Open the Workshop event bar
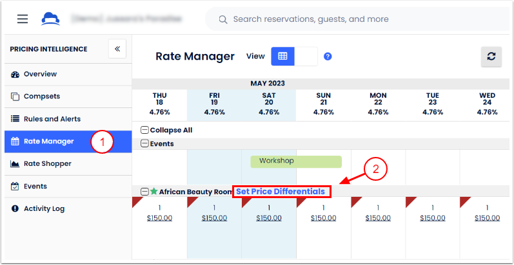The height and width of the screenshot is (265, 514). tap(296, 161)
